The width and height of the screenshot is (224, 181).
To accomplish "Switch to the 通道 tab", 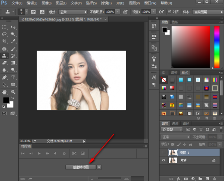I will pos(175,123).
